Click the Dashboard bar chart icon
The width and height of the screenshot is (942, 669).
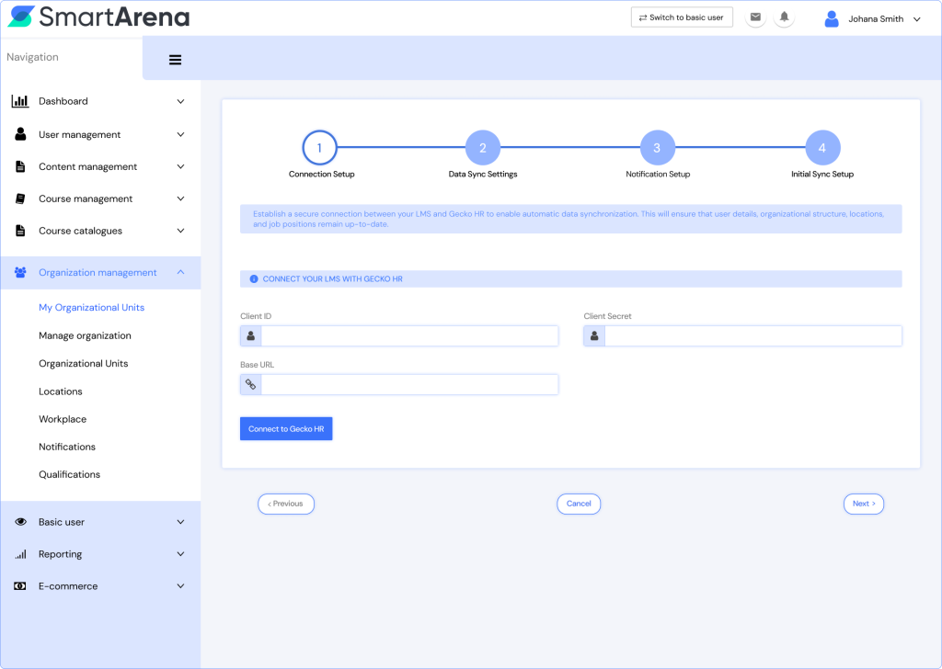[19, 101]
